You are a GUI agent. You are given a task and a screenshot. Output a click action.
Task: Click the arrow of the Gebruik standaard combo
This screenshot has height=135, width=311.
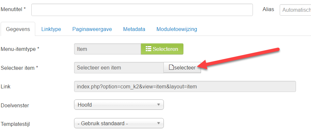click(x=158, y=123)
